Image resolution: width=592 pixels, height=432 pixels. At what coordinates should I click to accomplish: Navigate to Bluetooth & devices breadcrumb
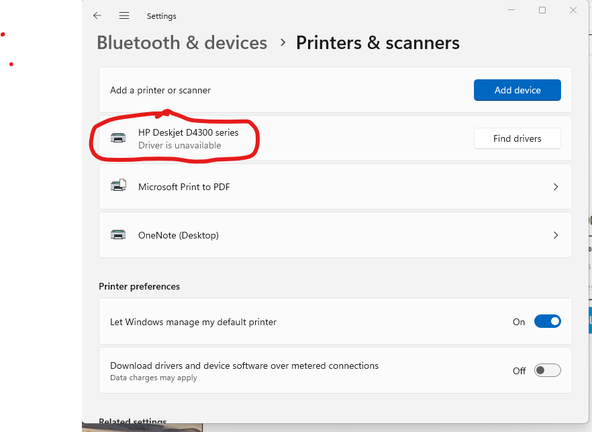(x=182, y=42)
